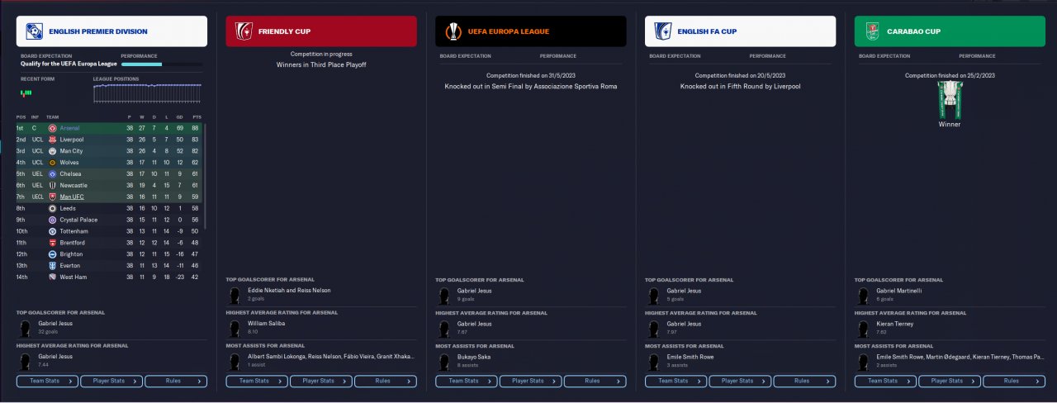Click William Saliba's player silhouette icon
This screenshot has height=403, width=1057.
click(235, 327)
